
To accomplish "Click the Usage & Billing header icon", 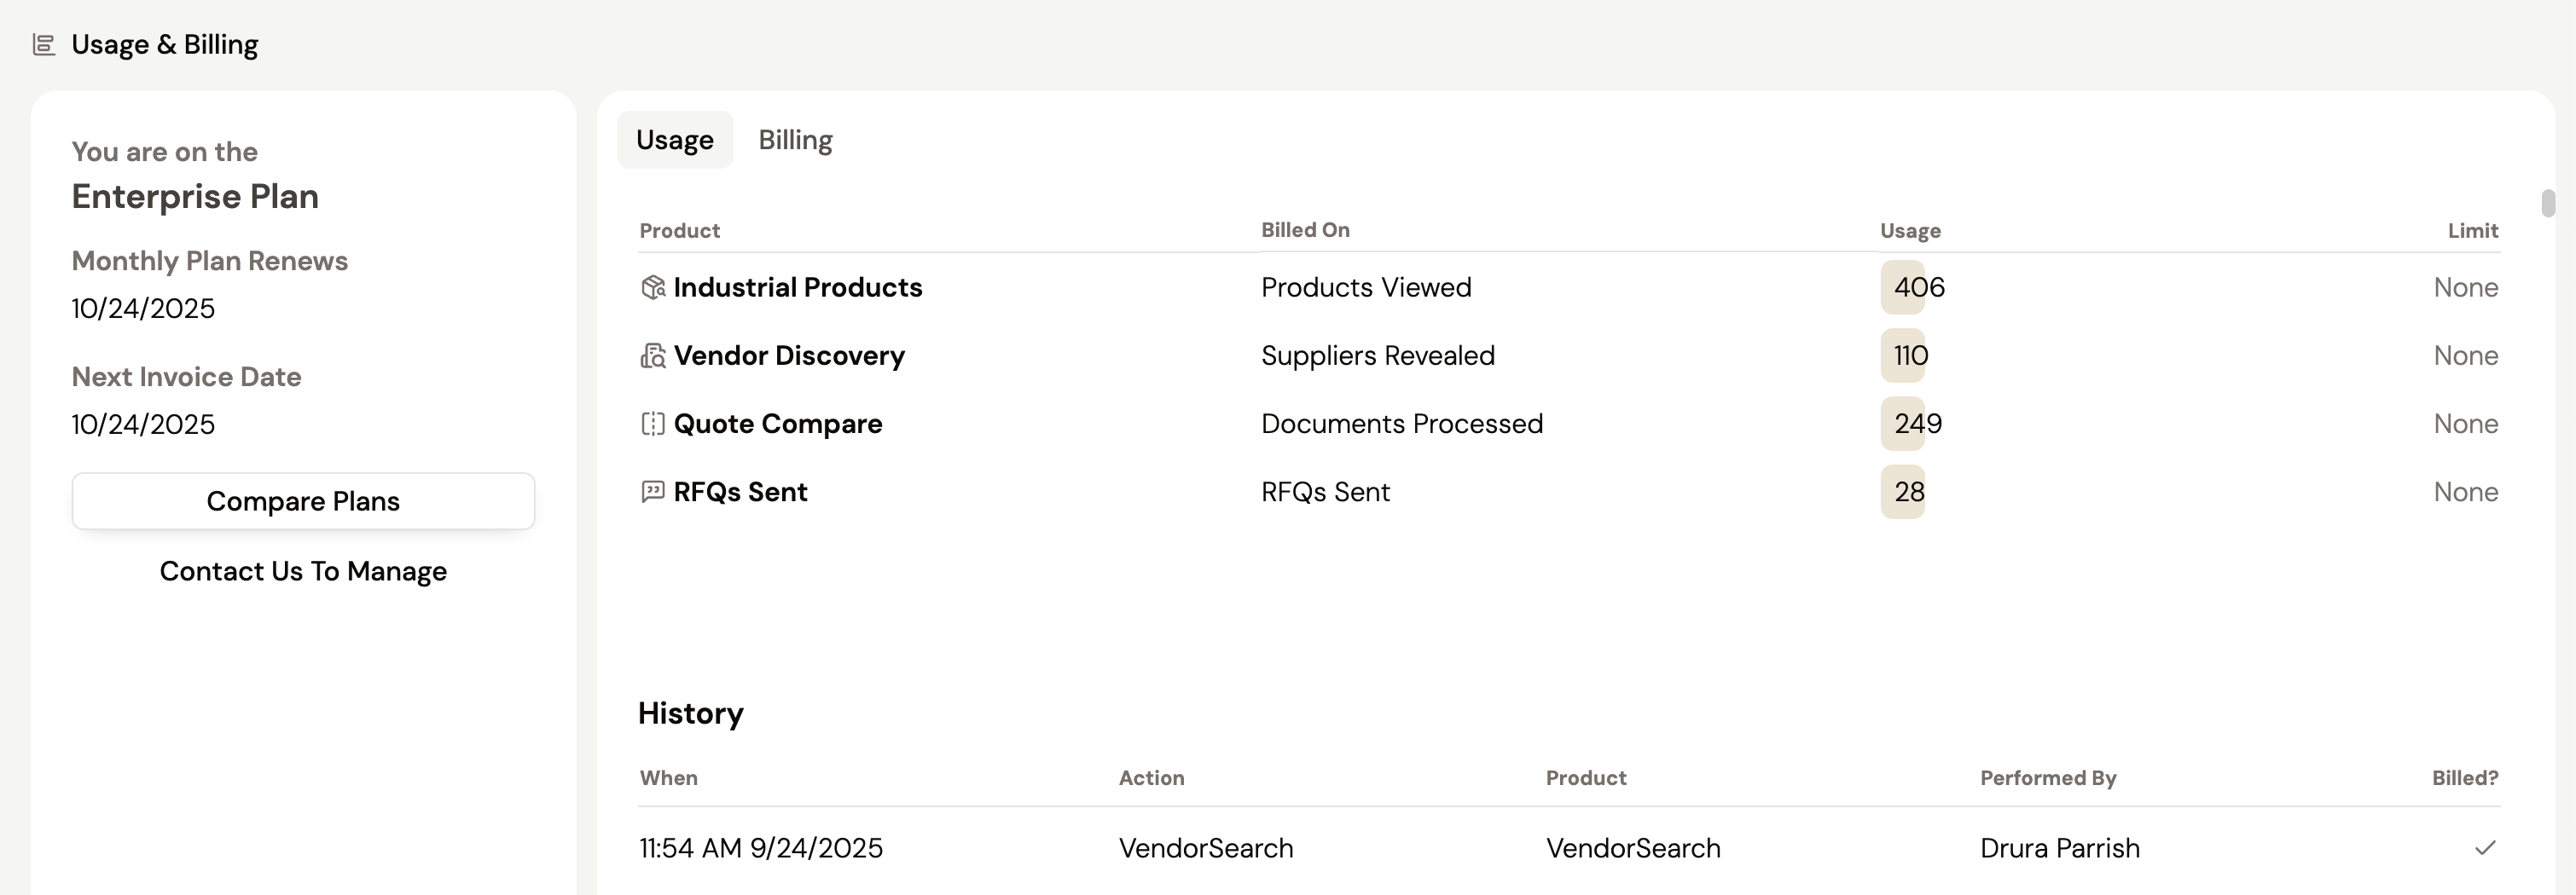I will 44,45.
